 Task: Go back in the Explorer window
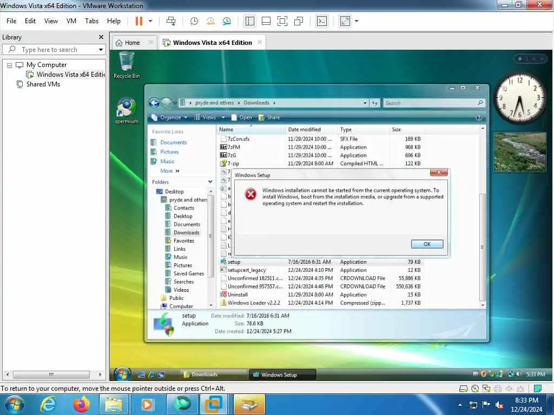[x=154, y=103]
